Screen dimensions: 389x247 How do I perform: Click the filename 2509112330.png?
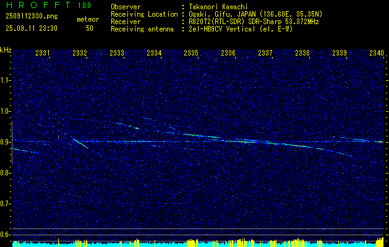point(32,16)
